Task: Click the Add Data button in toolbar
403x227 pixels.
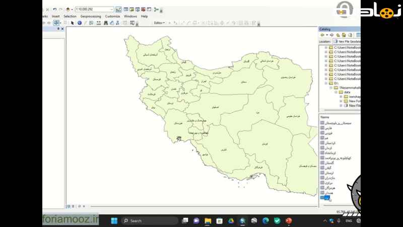Action: tap(67, 9)
